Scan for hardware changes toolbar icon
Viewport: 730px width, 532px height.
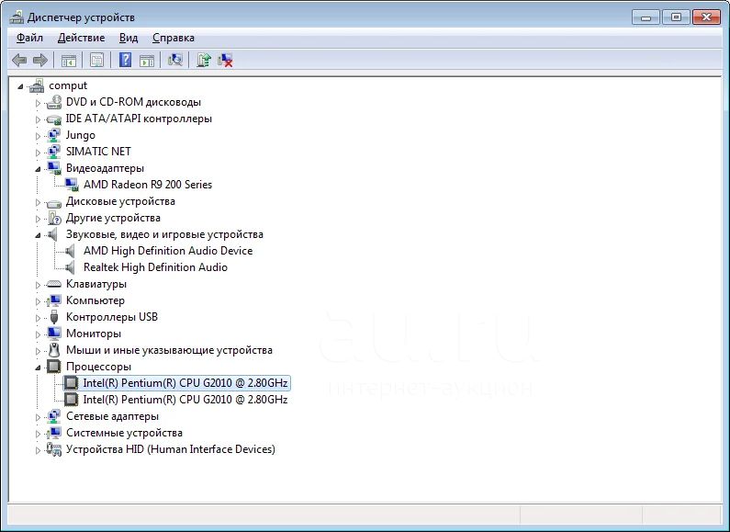tap(175, 60)
